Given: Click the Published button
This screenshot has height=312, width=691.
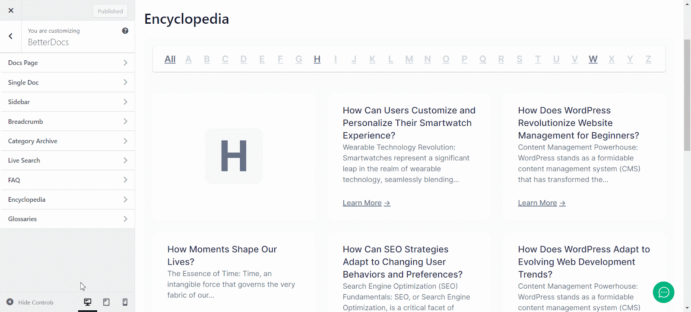Looking at the screenshot, I should click(x=110, y=11).
